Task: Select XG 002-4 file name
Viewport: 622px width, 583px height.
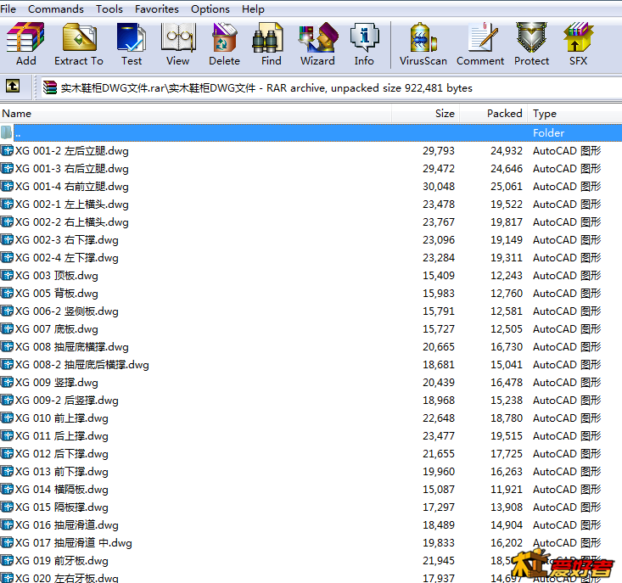Action: [67, 258]
